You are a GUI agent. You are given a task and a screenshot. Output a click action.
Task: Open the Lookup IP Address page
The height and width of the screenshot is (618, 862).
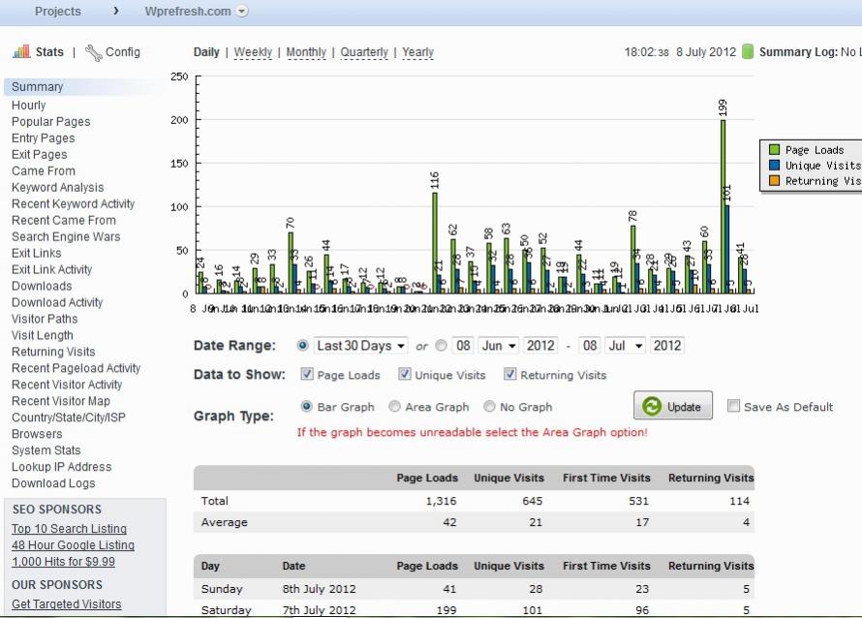pos(62,467)
